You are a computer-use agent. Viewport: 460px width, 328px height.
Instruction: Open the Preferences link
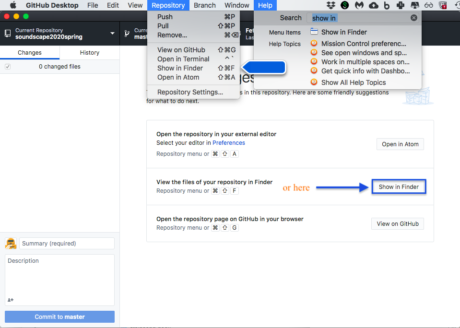coord(228,142)
